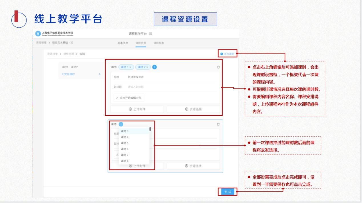The height and width of the screenshot is (203, 362).
Task: Click 上传附件 in the first lesson card
Action: pos(137,109)
